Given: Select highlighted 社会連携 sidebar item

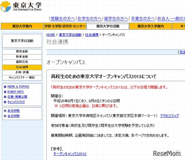Looking at the screenshot, I should (x=22, y=67).
